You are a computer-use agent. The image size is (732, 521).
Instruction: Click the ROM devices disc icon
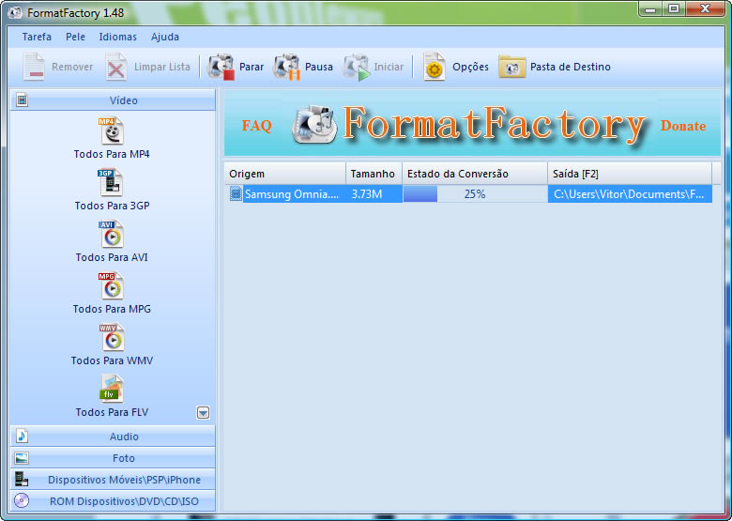22,501
